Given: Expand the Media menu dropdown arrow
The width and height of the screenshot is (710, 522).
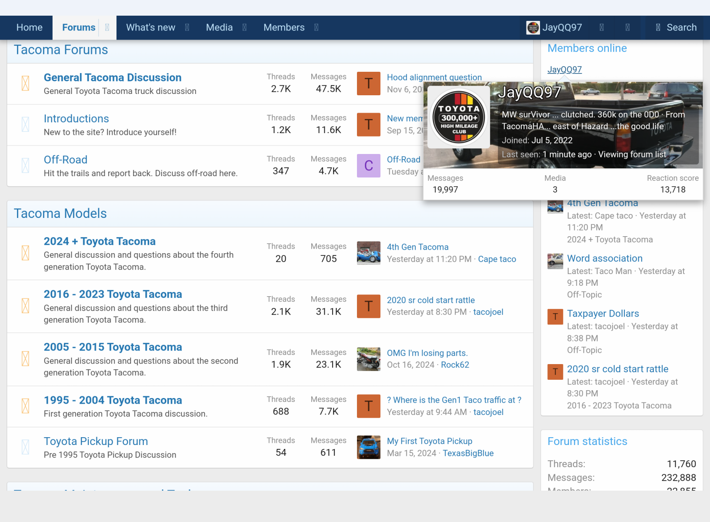Looking at the screenshot, I should coord(244,27).
